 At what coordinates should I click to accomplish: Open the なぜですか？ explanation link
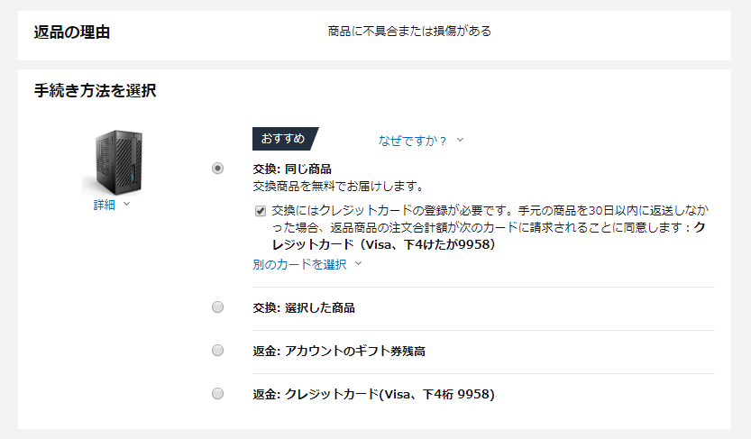pos(413,140)
